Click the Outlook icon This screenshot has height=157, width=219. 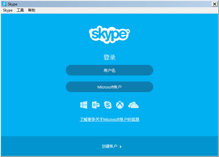click(96, 105)
